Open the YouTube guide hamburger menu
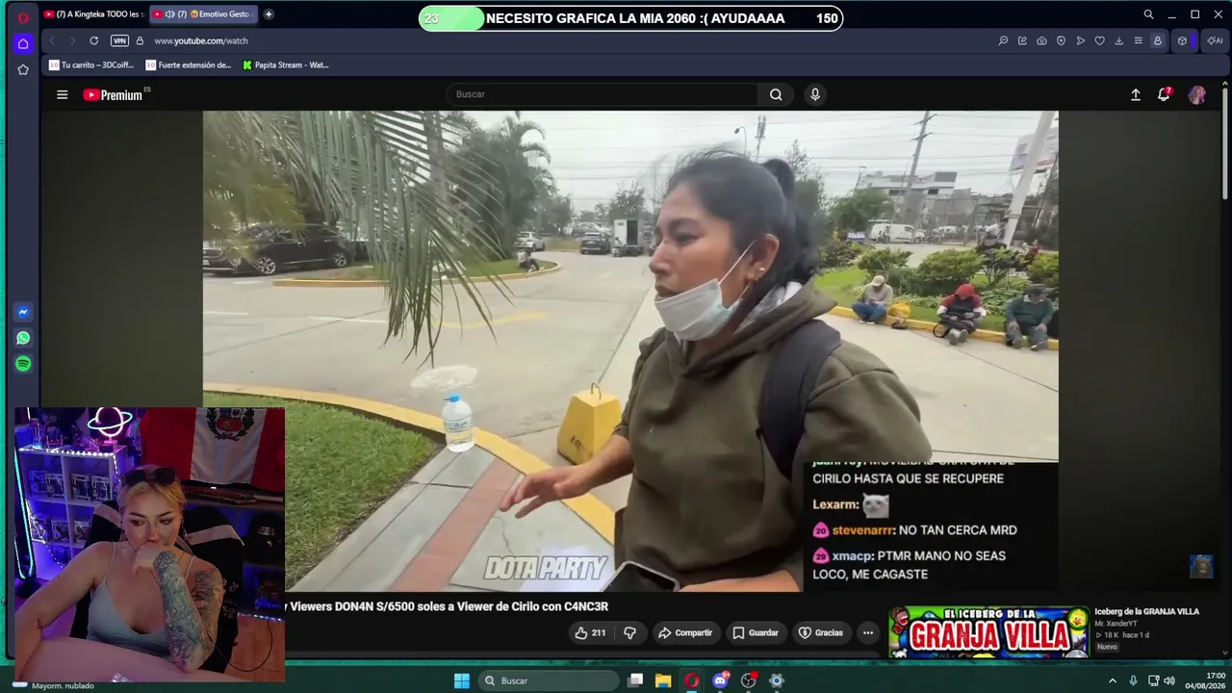Image resolution: width=1232 pixels, height=693 pixels. [x=63, y=94]
